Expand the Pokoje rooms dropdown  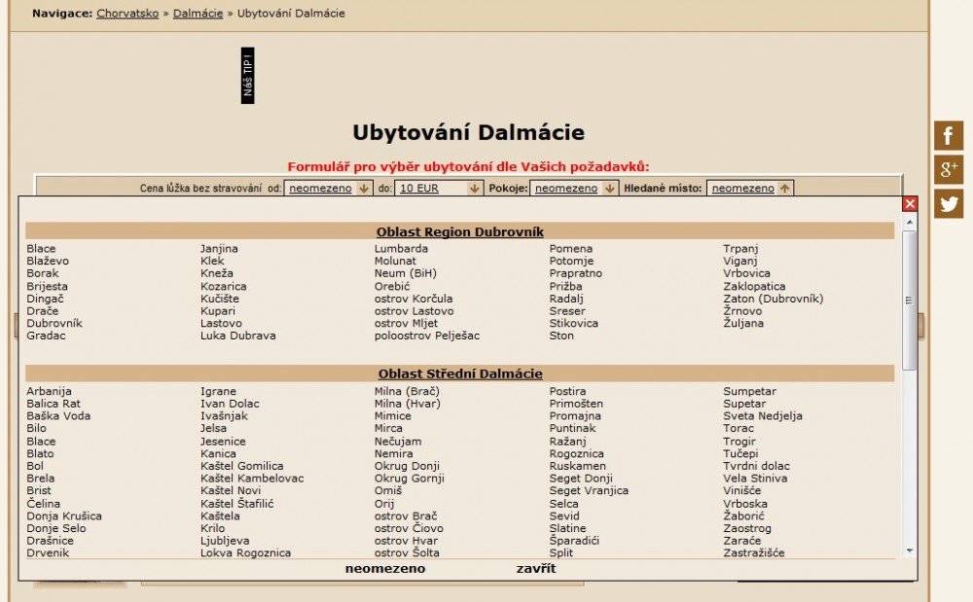pyautogui.click(x=574, y=188)
